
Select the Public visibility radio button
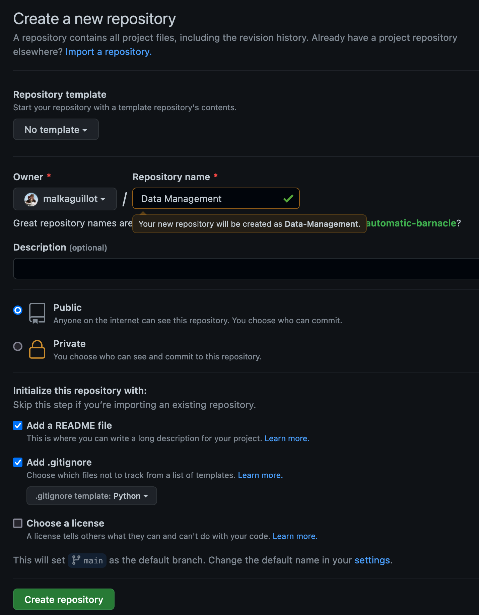point(18,310)
